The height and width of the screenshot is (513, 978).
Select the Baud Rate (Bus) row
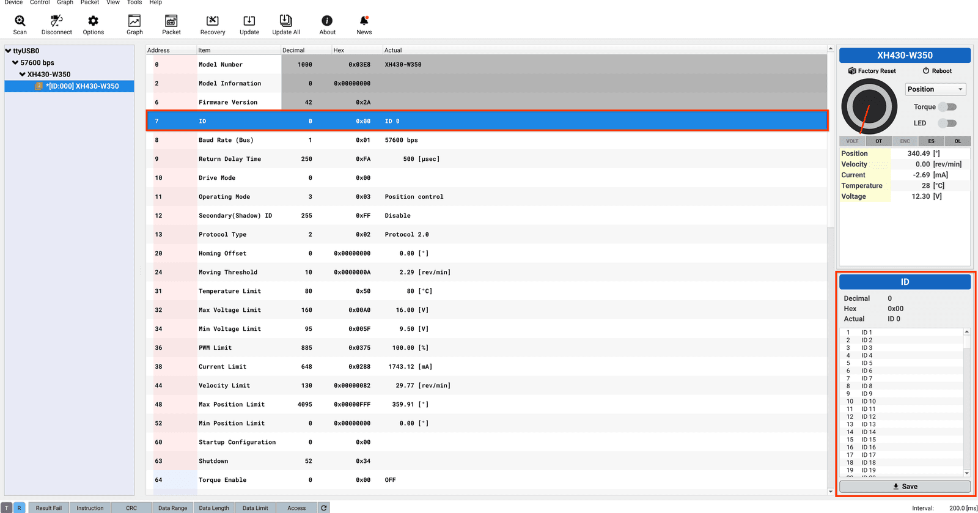click(x=487, y=140)
